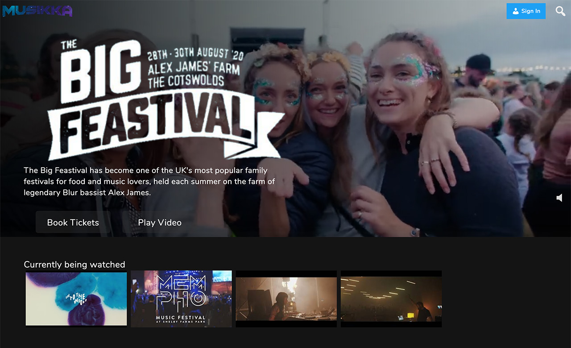The width and height of the screenshot is (571, 348).
Task: Open the dark venue ceiling-lights video thumbnail
Action: (x=391, y=299)
